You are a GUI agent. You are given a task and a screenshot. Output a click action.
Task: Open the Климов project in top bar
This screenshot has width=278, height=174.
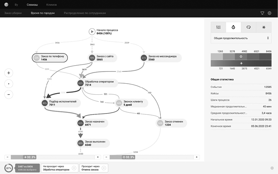pyautogui.click(x=51, y=4)
